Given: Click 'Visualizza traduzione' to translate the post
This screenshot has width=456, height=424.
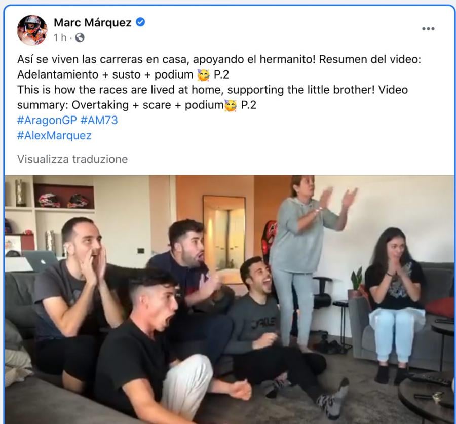Looking at the screenshot, I should 72,159.
